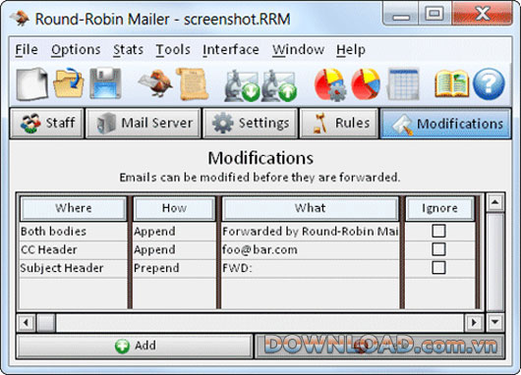Click 'Append' in the CC Header row
This screenshot has width=521, height=375.
pyautogui.click(x=174, y=249)
